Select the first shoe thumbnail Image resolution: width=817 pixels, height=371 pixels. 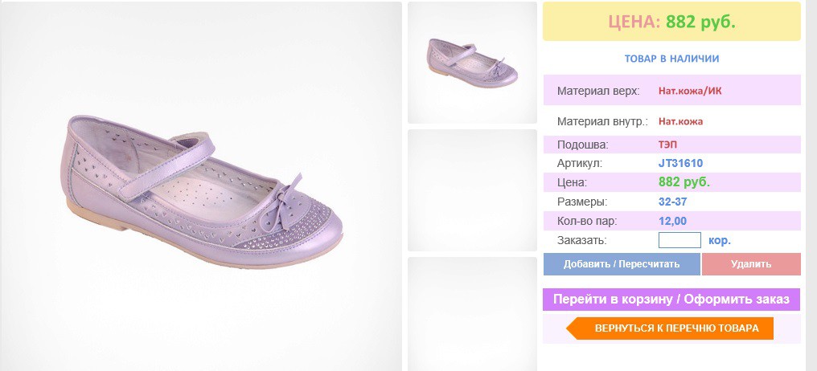tap(472, 63)
